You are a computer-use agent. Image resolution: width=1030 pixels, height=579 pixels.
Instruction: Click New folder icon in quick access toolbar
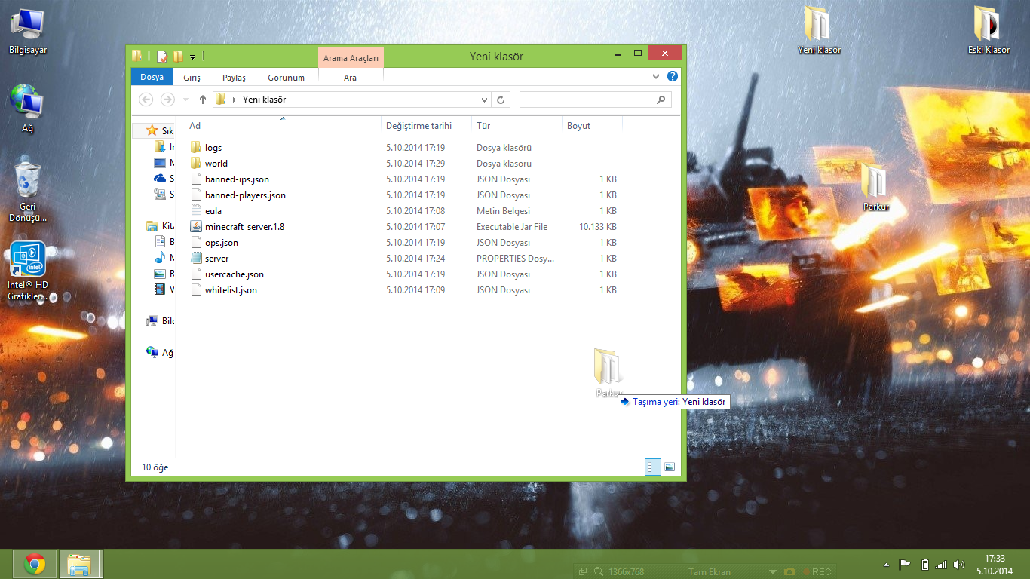[x=178, y=56]
